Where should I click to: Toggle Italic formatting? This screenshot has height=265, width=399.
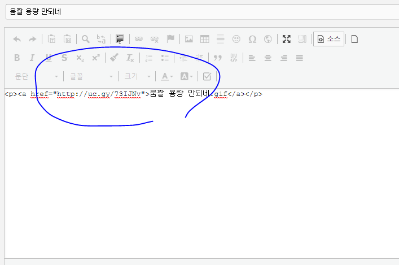tap(32, 58)
